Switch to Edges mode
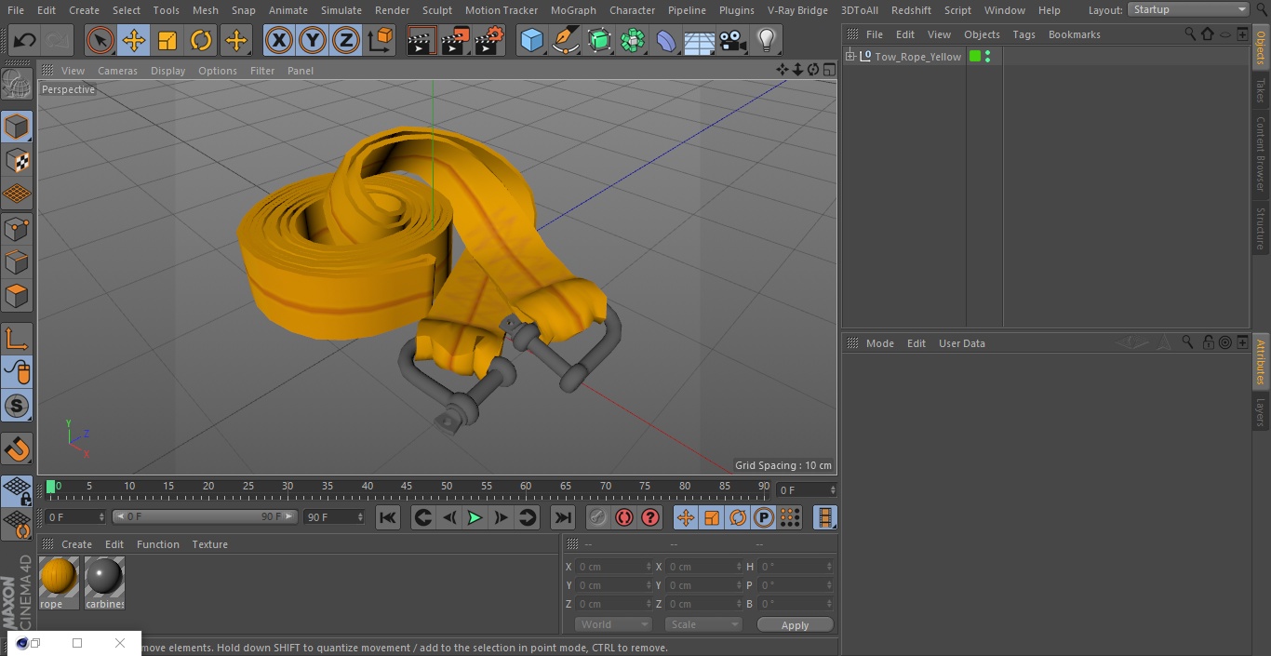Screen dimensions: 1271x656 (17, 262)
